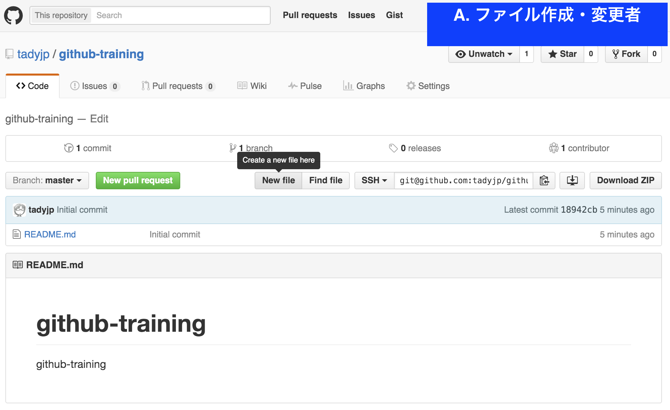670x410 pixels.
Task: Click the Download ZIP button
Action: coord(625,181)
